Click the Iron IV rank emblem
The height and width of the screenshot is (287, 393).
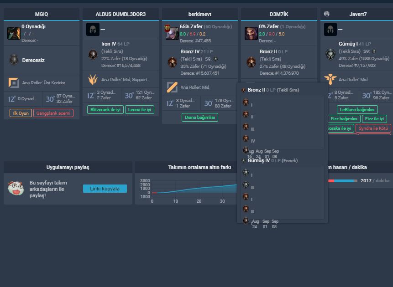93,54
